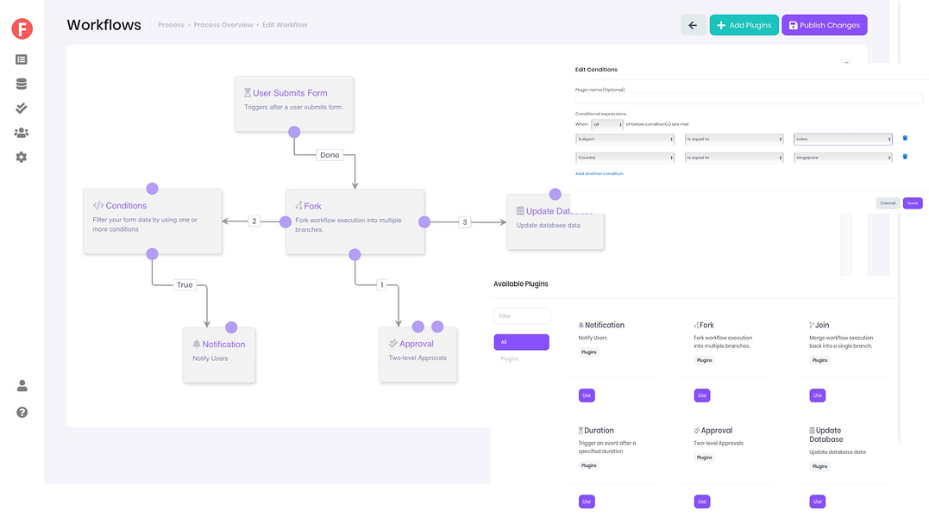Open the user profile icon in the sidebar
The width and height of the screenshot is (929, 517).
click(x=22, y=386)
